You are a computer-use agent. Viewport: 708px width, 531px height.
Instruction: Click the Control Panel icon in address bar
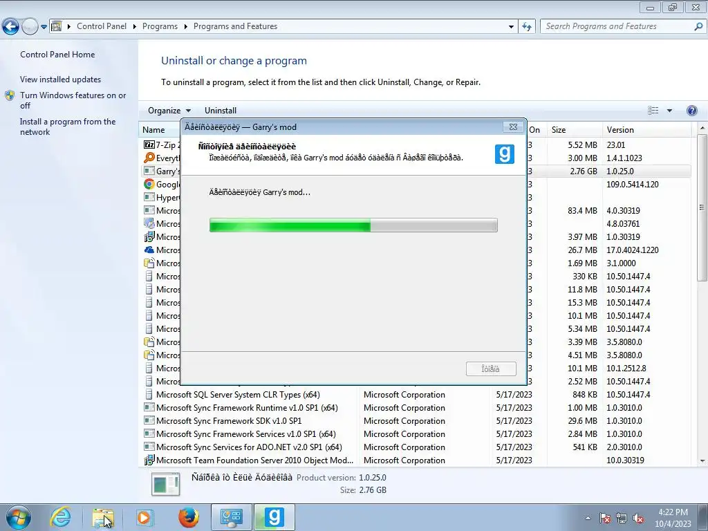coord(57,26)
